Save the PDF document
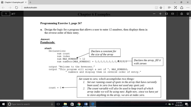 pyautogui.click(x=188, y=14)
